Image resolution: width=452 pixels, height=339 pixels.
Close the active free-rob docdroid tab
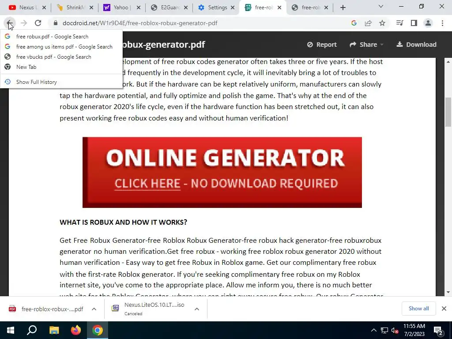279,8
